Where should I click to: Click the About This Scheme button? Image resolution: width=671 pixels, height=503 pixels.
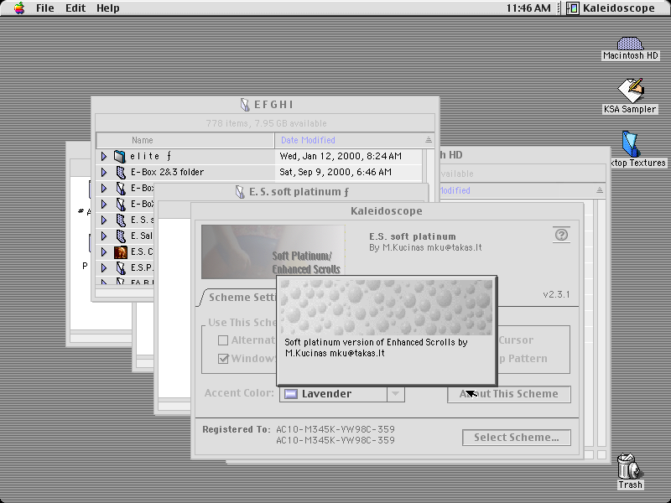(x=509, y=394)
